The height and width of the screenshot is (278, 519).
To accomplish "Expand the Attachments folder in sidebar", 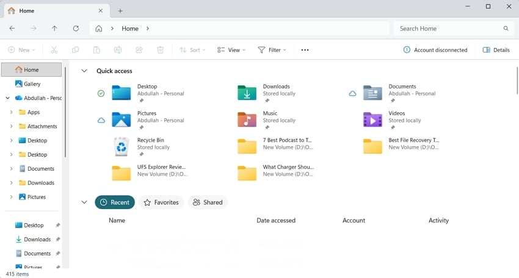I will [11, 126].
